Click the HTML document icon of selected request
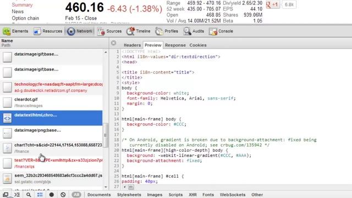Screen dimensions: 352x198 pos(7,118)
